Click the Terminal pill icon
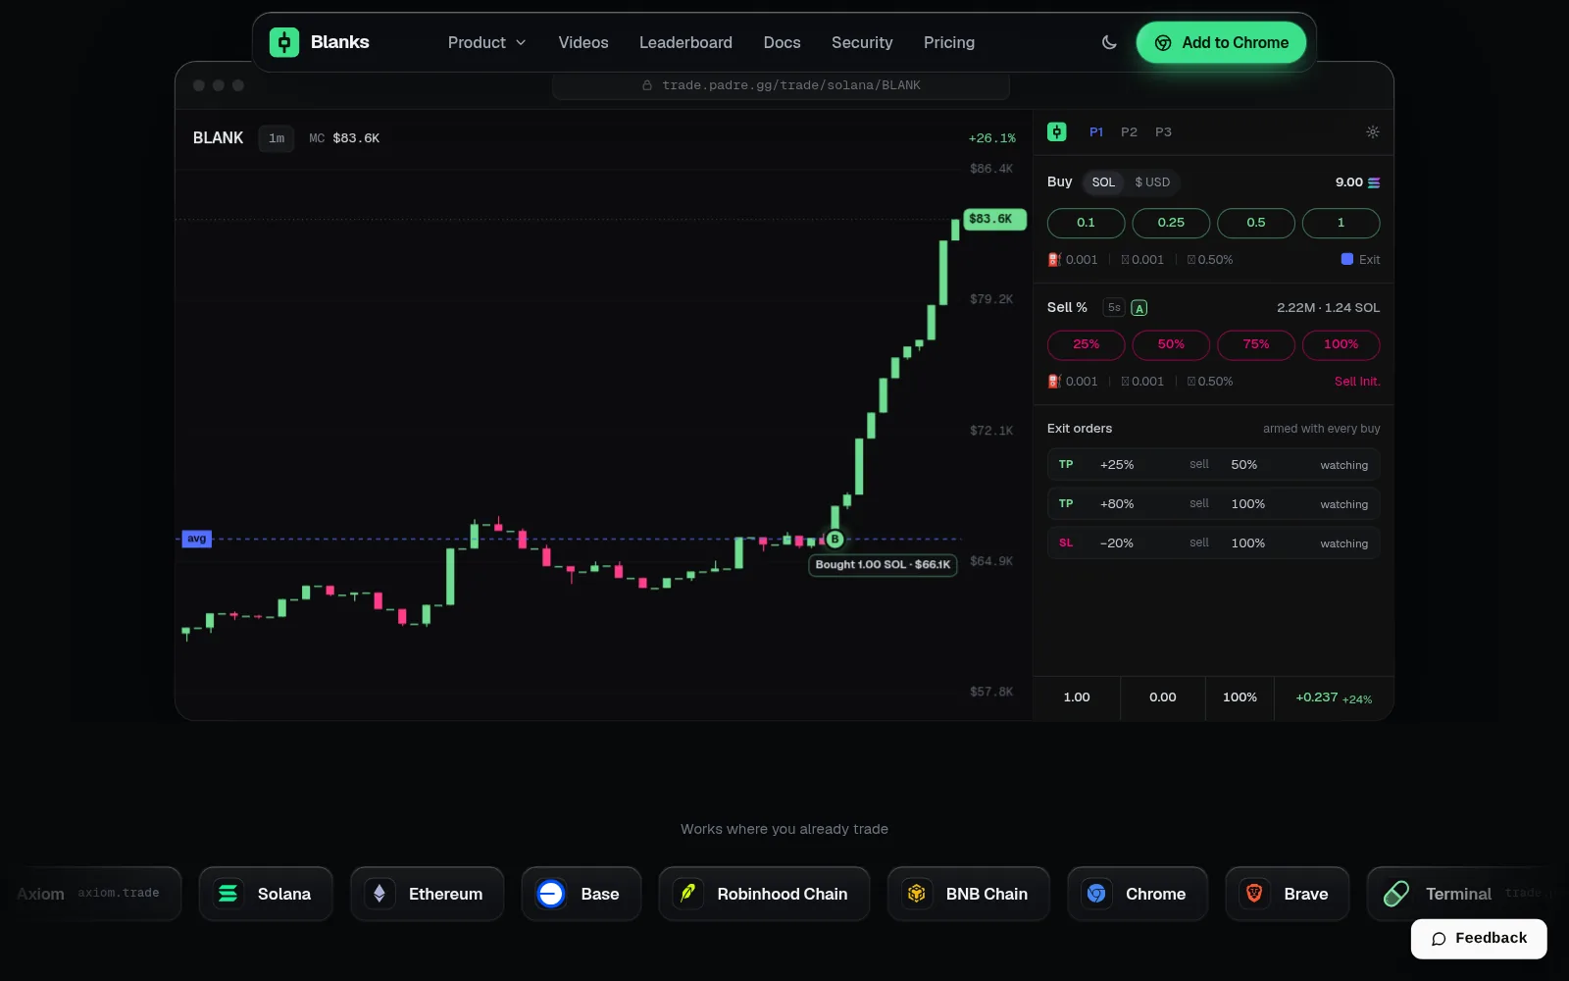Screen dimensions: 1569x981 point(1396,894)
